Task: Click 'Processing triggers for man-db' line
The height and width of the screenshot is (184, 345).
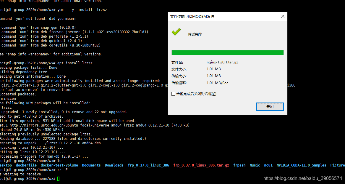Action: coord(44,156)
